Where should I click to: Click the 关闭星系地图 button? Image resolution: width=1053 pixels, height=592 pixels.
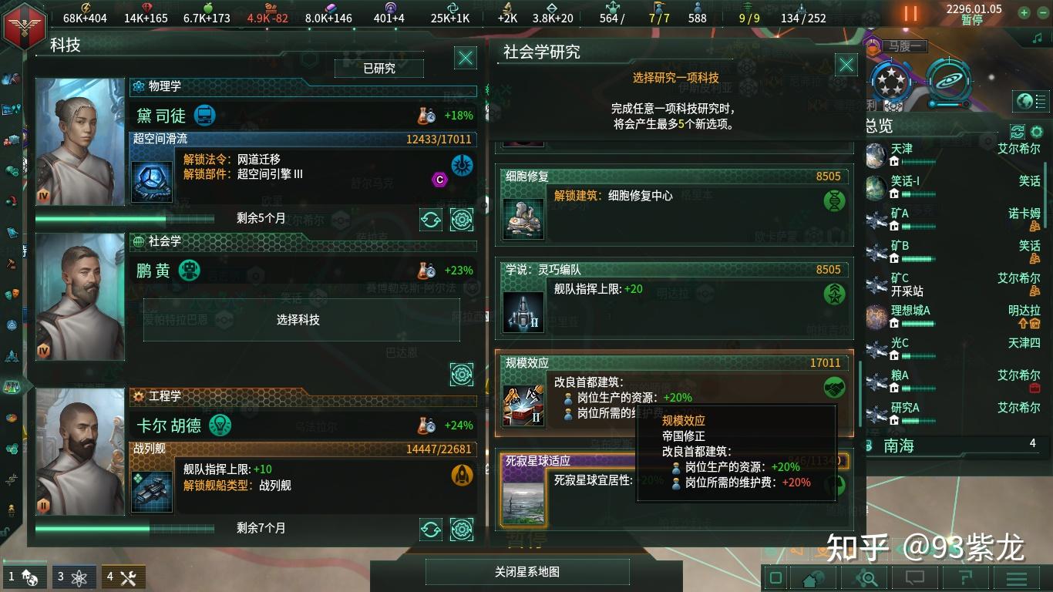click(x=527, y=572)
